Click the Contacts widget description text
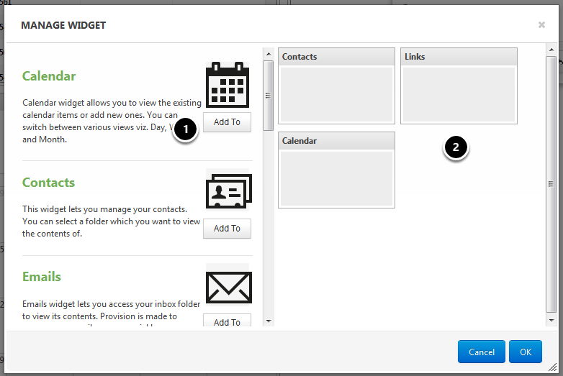 [111, 221]
